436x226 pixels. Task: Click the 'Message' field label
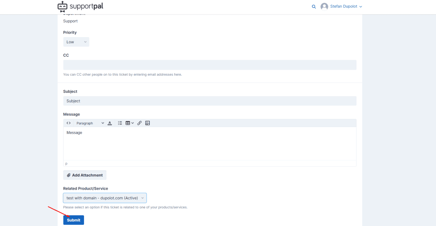[x=71, y=114]
